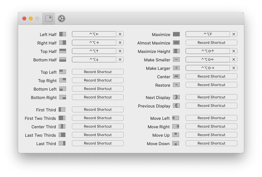The width and height of the screenshot is (262, 177).
Task: Edit the Maximize Height shortcut field
Action: [208, 51]
